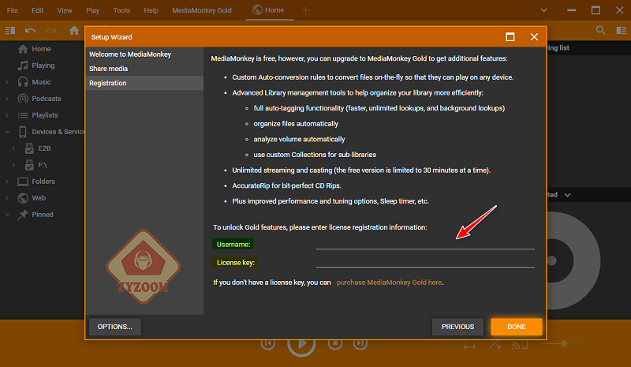Select Devices & Services node
Viewport: 631px width, 367px height.
tap(50, 132)
